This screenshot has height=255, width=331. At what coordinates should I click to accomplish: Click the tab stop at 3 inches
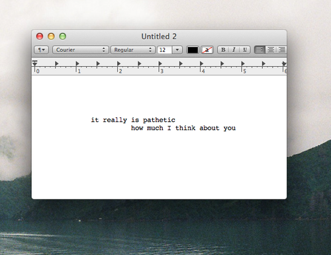coord(160,64)
